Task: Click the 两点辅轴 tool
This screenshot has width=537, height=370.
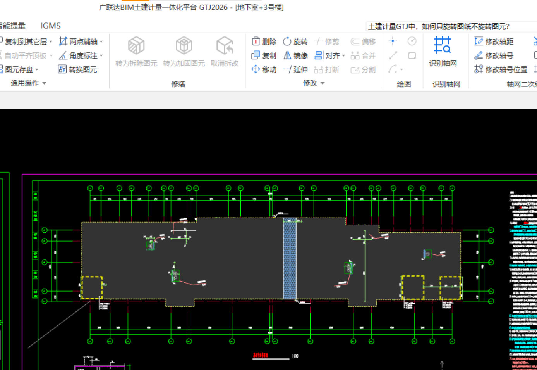Action: point(78,41)
